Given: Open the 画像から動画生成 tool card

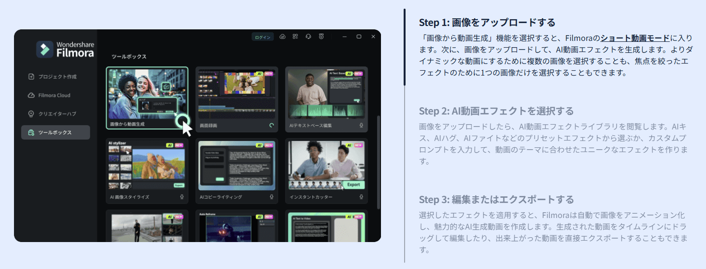Looking at the screenshot, I should click(147, 99).
